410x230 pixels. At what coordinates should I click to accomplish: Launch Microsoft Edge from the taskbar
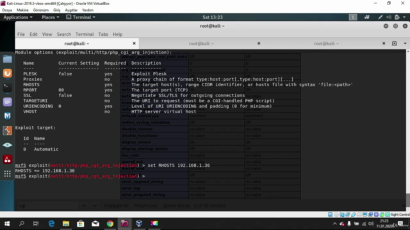pos(51,224)
